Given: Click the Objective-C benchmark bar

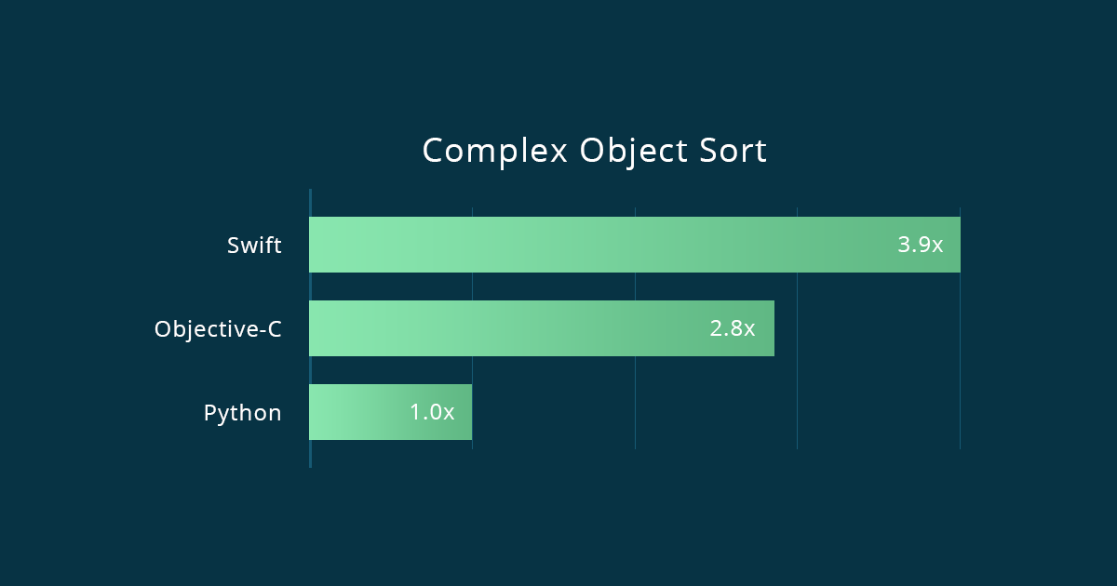Looking at the screenshot, I should coord(521,328).
